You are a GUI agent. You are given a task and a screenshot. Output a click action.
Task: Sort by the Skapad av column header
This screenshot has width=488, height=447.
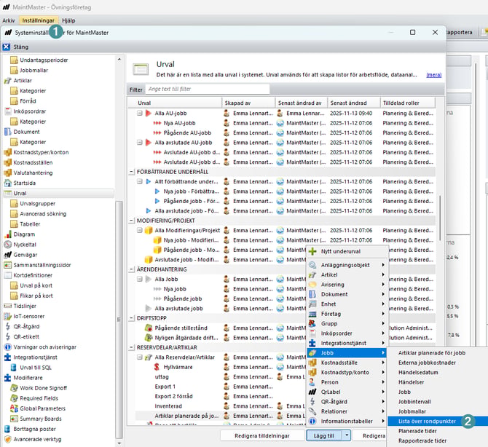point(248,103)
